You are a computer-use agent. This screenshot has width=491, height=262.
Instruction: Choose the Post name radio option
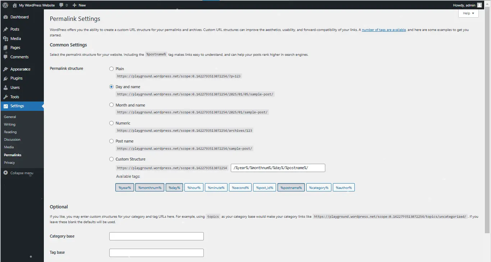tap(111, 141)
